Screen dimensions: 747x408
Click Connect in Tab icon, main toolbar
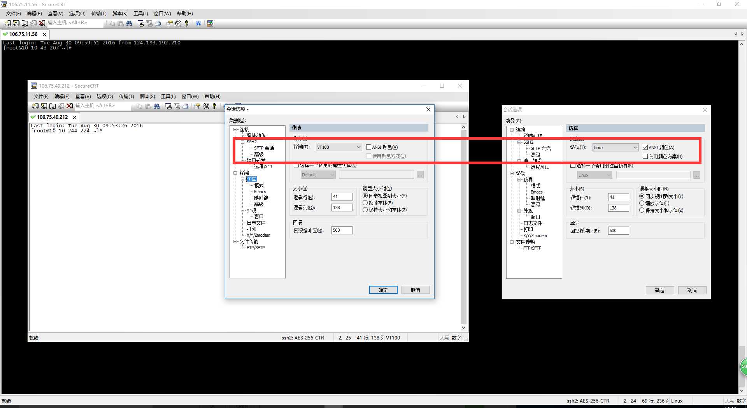tap(25, 23)
